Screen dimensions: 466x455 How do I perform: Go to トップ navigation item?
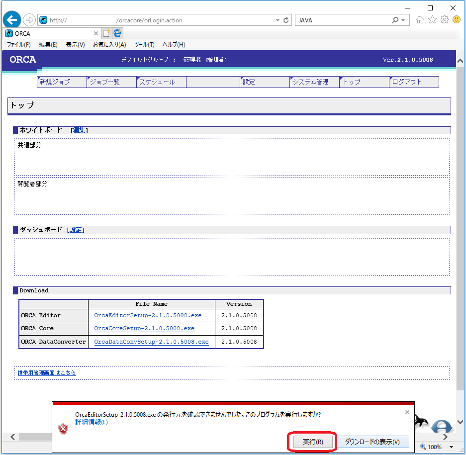365,82
